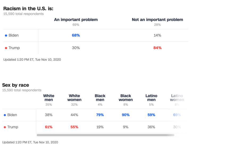Click Biden's 90% value under Black women

tap(126, 115)
